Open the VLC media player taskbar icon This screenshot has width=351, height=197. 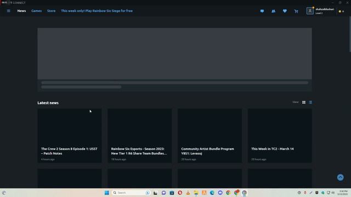[x=188, y=193]
